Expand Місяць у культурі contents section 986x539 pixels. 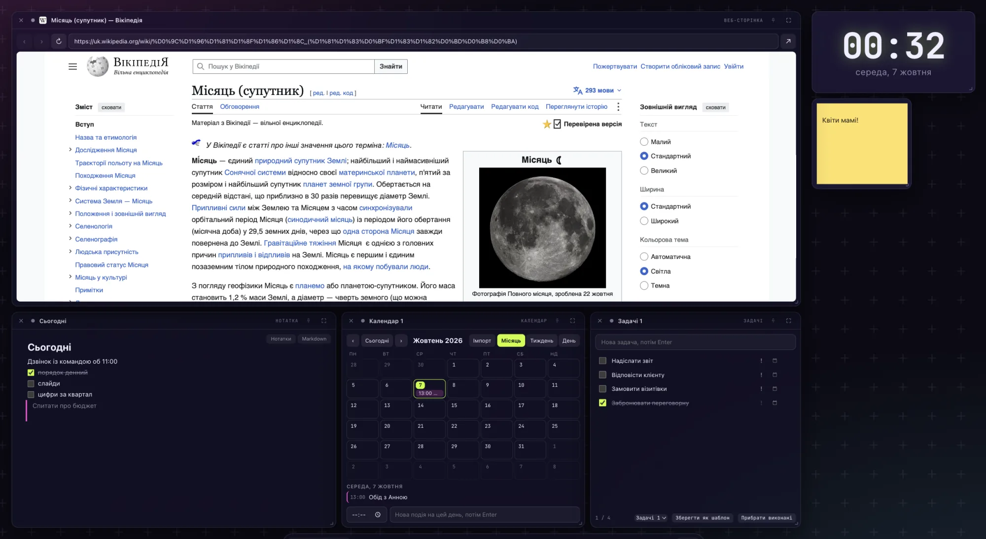70,277
